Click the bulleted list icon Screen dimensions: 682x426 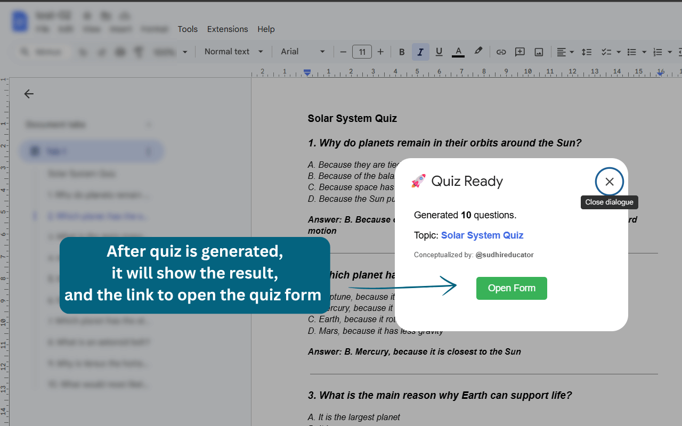632,52
